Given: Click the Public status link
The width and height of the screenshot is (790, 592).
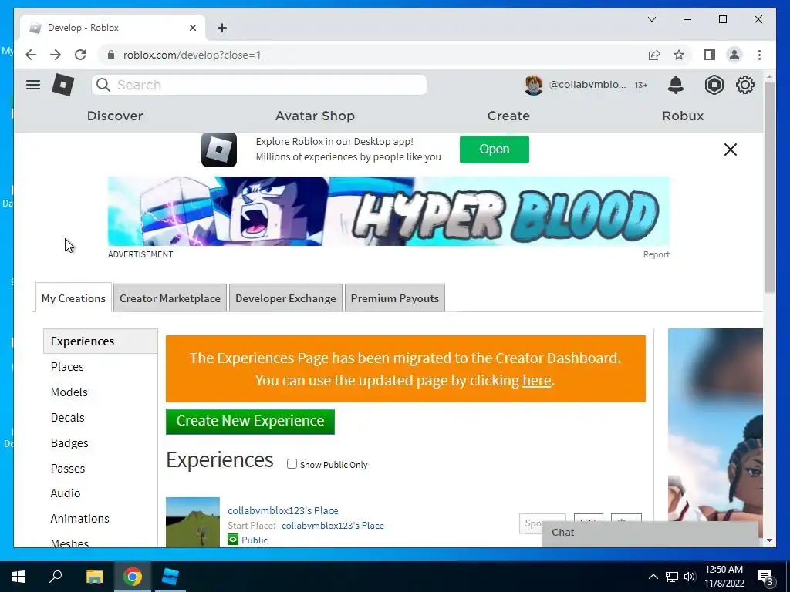Looking at the screenshot, I should click(x=255, y=540).
